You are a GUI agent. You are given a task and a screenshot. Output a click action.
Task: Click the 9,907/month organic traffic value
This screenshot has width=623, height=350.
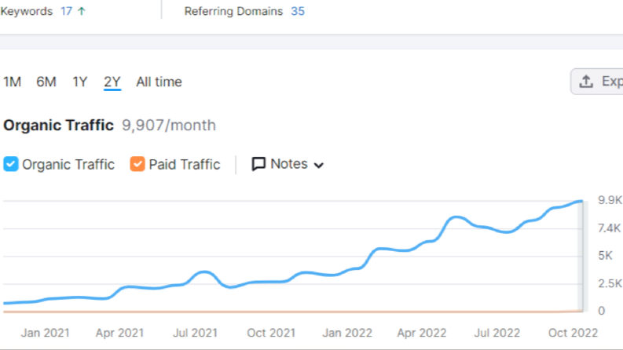[169, 126]
